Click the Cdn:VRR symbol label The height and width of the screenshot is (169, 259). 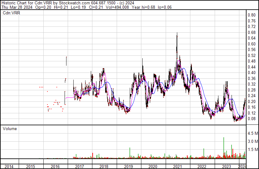click(x=11, y=13)
